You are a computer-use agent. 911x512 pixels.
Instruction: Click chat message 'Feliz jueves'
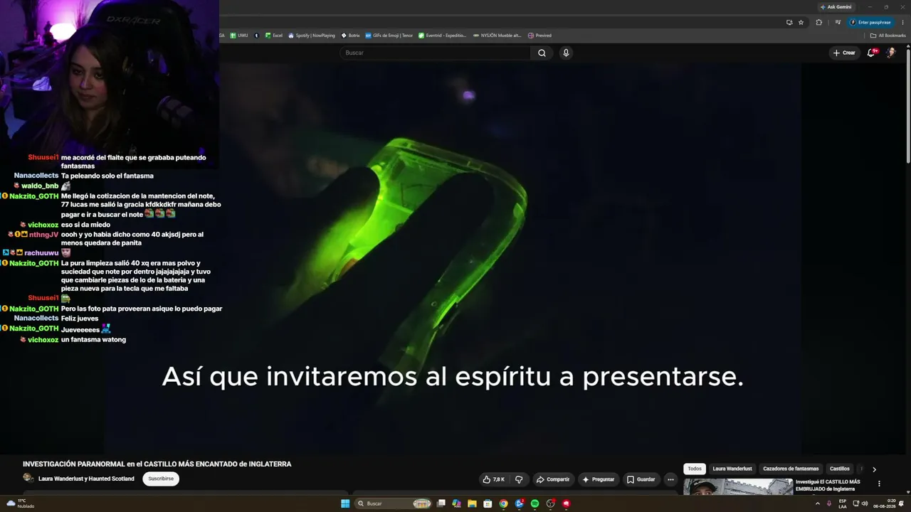point(80,319)
